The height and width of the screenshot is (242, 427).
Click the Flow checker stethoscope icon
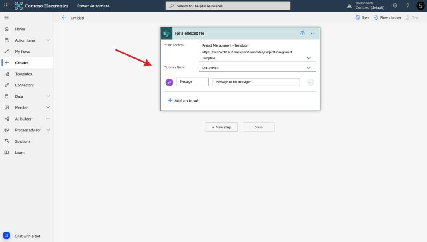pos(376,17)
